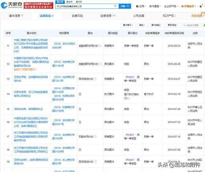
Task: Expand the 合作通道 header menu
Action: point(155,6)
